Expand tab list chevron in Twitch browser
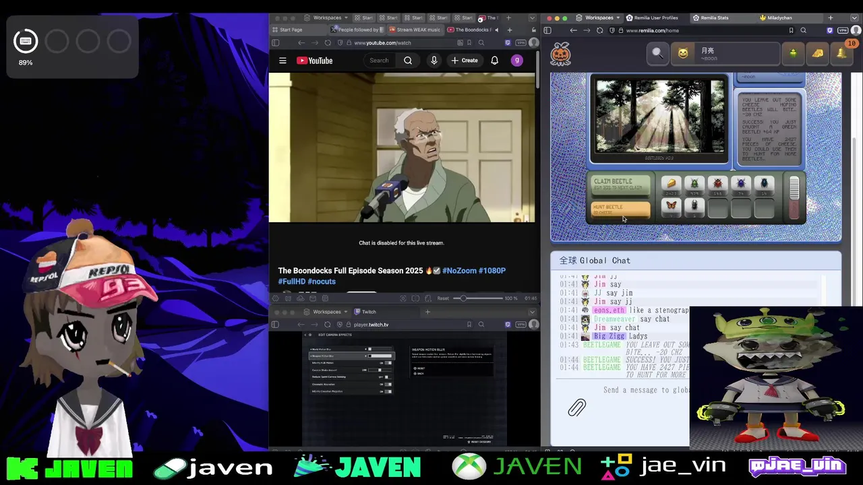The image size is (863, 485). click(531, 312)
